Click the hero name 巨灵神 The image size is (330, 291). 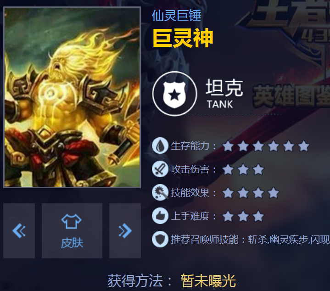pyautogui.click(x=183, y=38)
